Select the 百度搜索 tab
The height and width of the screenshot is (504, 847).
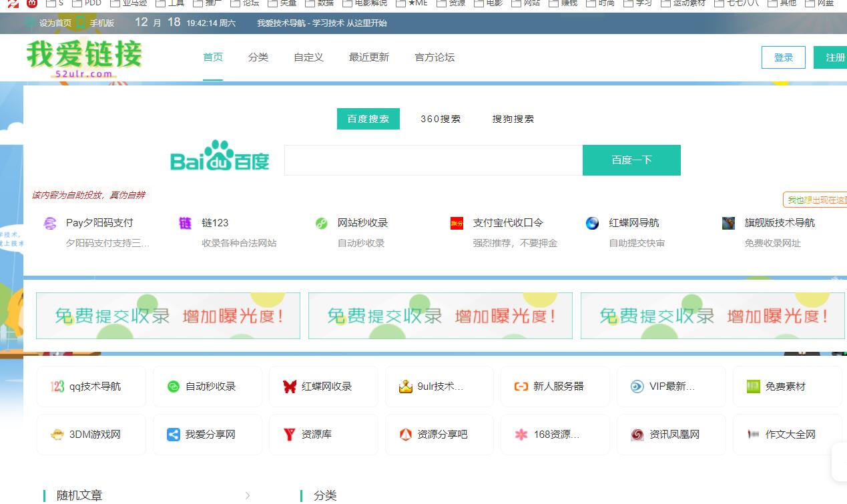coord(368,119)
